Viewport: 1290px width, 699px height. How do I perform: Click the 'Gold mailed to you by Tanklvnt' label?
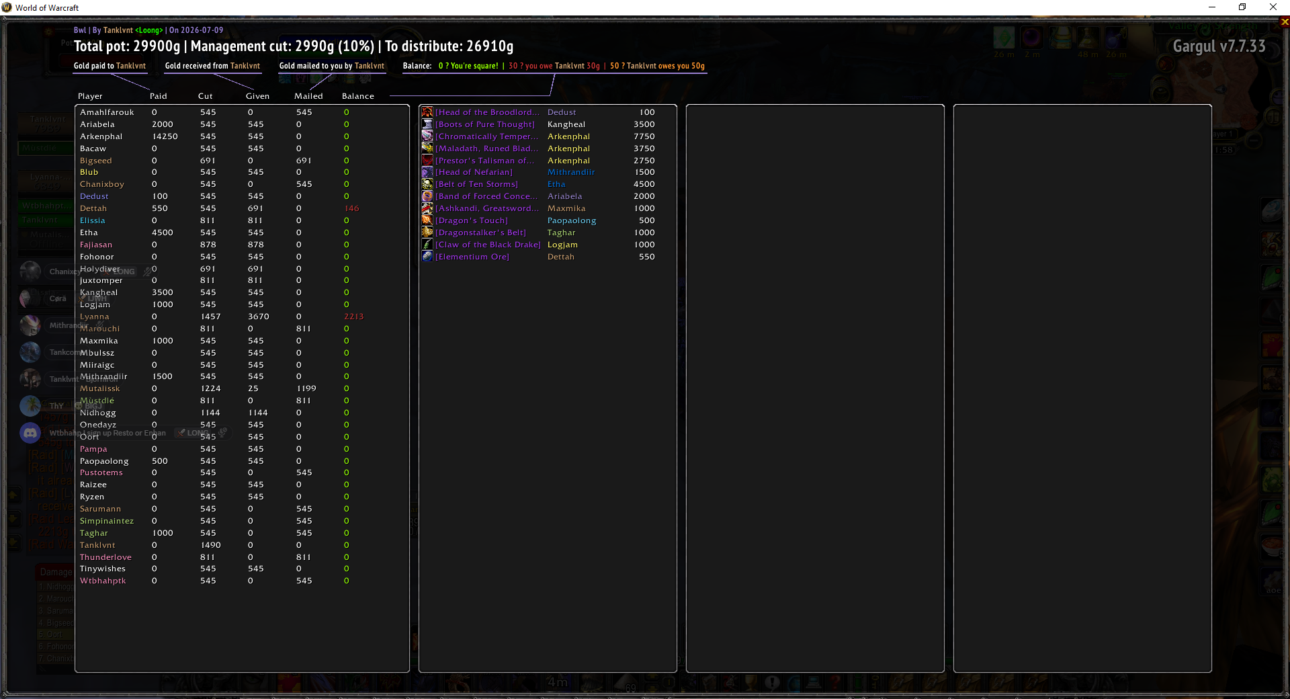(332, 66)
